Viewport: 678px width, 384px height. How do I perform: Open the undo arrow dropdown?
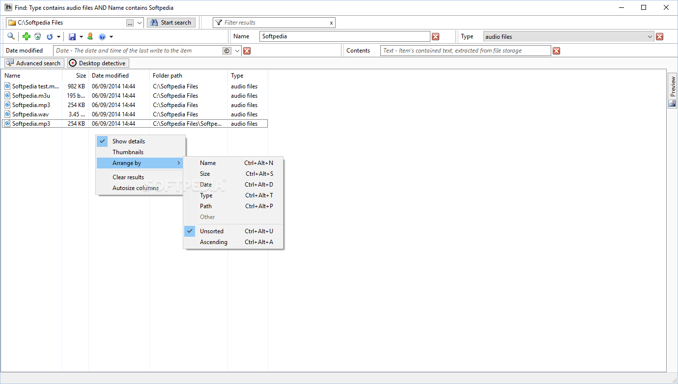[x=58, y=37]
